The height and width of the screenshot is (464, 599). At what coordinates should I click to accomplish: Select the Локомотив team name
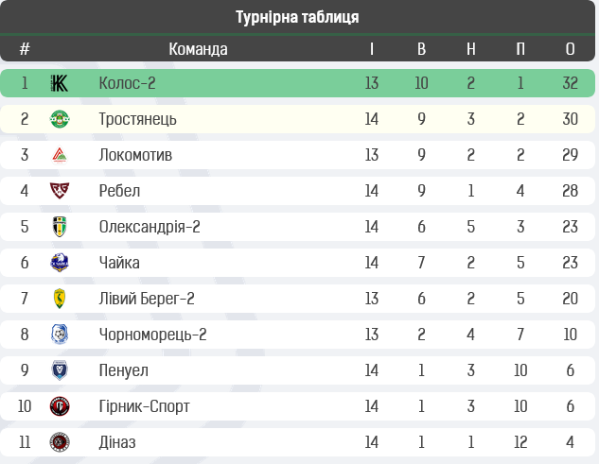(135, 155)
